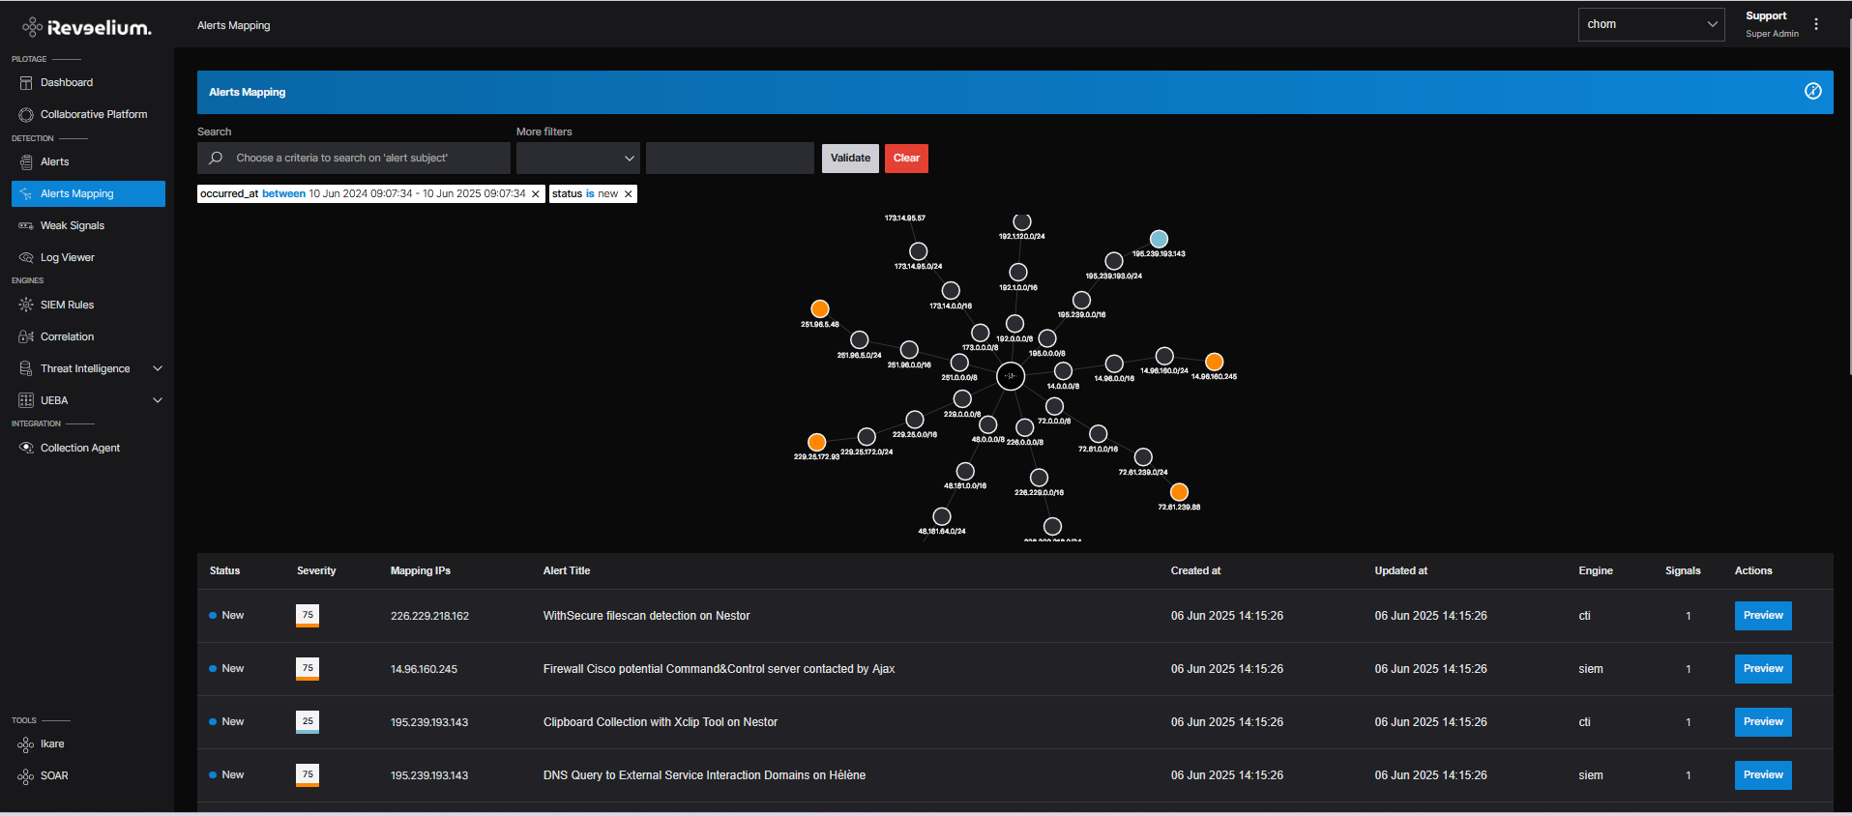Click the Threat Intelligence sidebar icon
This screenshot has width=1852, height=816.
coord(26,368)
